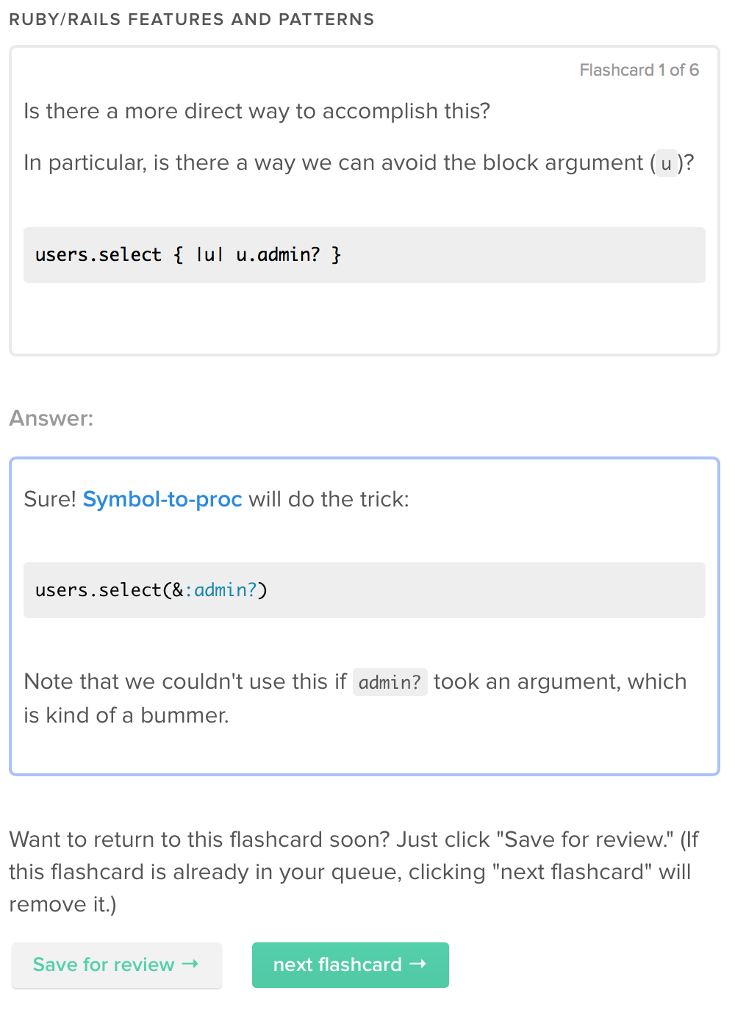735x1010 pixels.
Task: Go to the next flashcard
Action: coord(350,964)
